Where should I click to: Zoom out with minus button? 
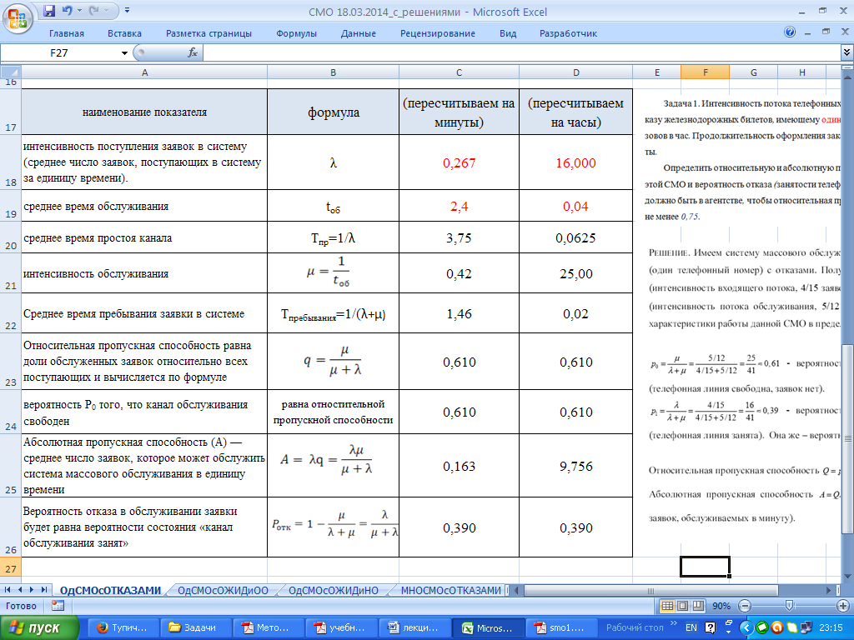[x=745, y=606]
